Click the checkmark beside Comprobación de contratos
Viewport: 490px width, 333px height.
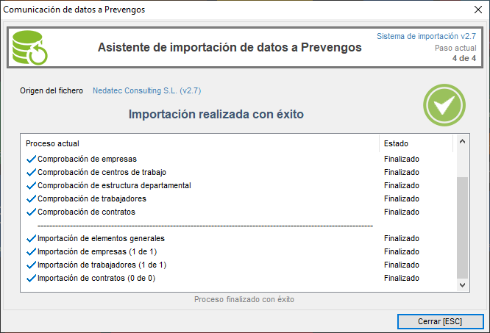pyautogui.click(x=31, y=212)
